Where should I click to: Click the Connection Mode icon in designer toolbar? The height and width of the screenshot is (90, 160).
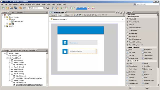pyautogui.click(x=77, y=15)
